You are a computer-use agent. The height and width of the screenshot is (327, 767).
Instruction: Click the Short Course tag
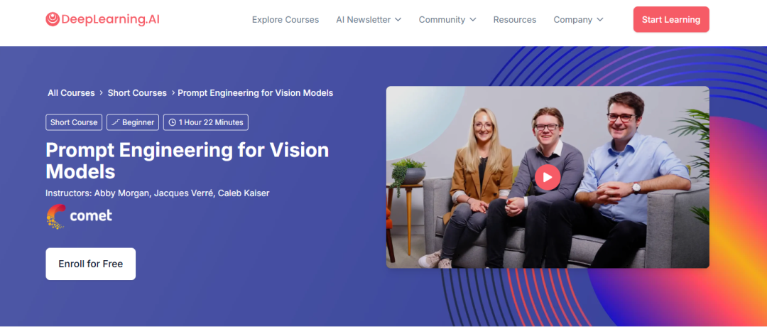(x=74, y=122)
